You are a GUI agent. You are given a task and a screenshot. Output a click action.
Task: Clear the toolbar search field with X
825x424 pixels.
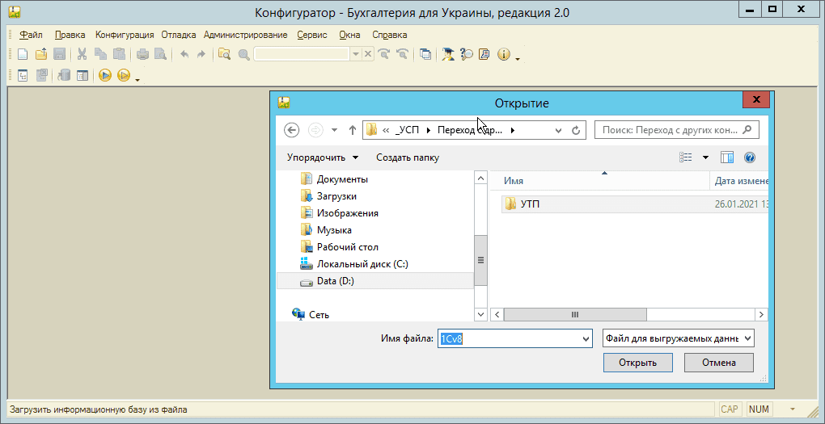pyautogui.click(x=368, y=54)
